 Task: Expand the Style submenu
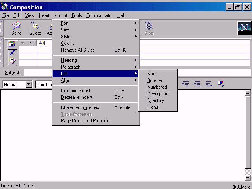tap(96, 37)
